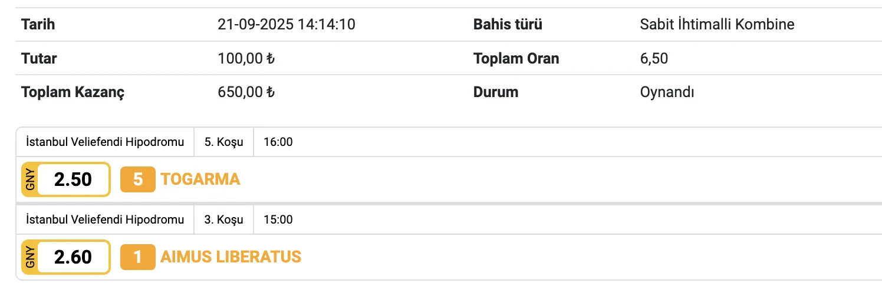This screenshot has width=882, height=293.
Task: Click the orange number 5 badge
Action: pos(138,179)
